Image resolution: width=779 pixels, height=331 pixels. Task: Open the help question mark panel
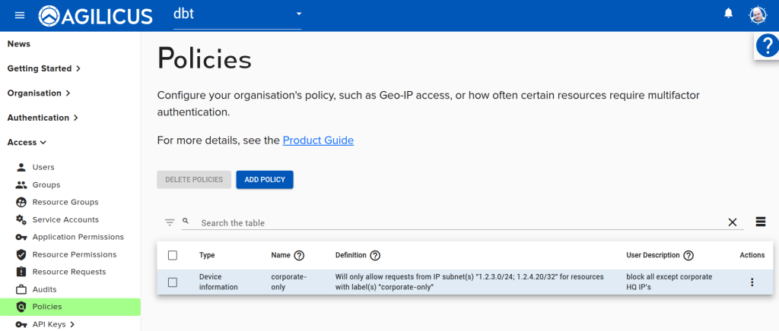pos(767,46)
